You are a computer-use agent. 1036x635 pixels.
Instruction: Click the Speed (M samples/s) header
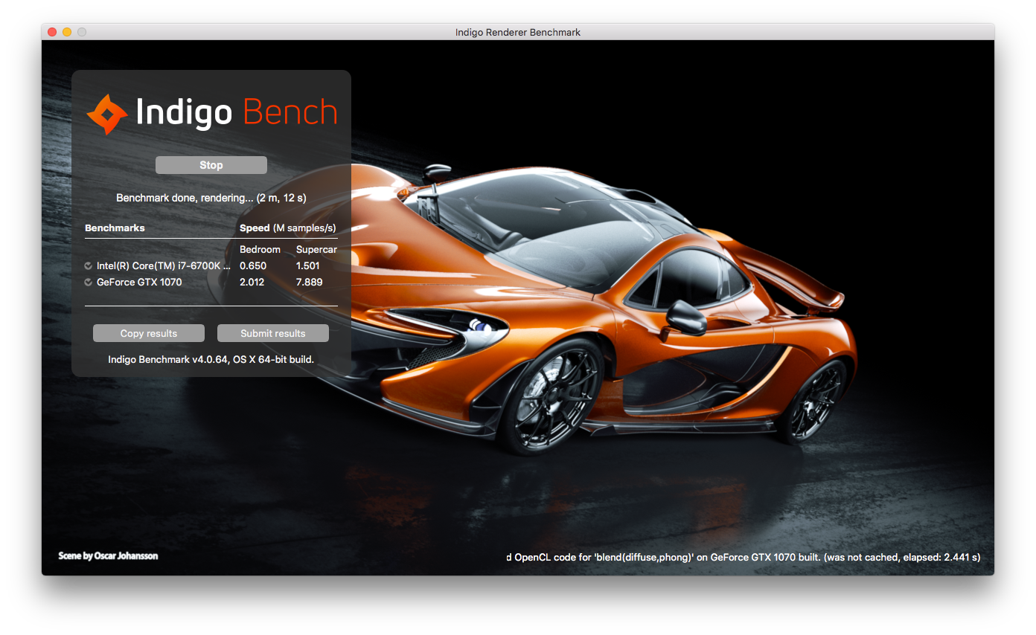[287, 228]
